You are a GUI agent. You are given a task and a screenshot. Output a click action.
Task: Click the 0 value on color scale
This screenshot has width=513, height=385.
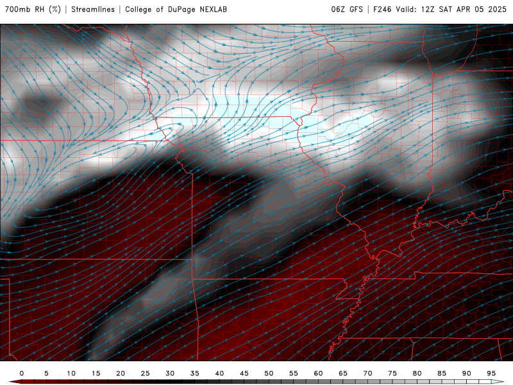pos(22,373)
